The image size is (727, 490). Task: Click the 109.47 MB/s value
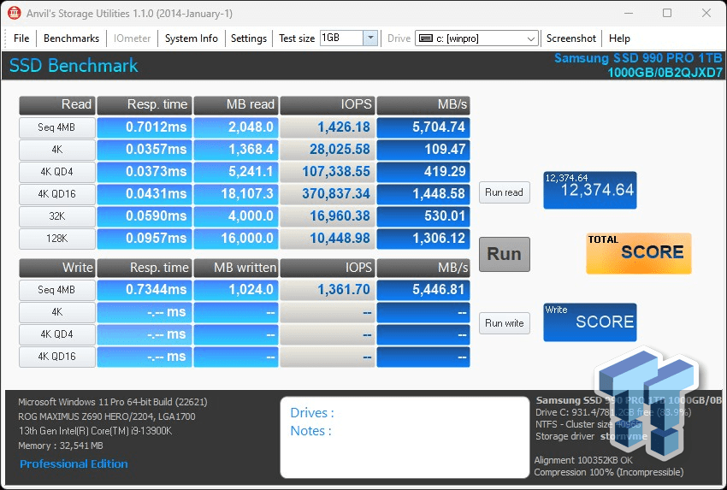point(423,150)
